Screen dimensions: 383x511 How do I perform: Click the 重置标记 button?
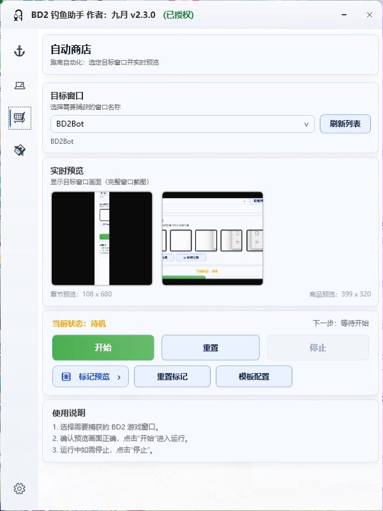point(172,376)
